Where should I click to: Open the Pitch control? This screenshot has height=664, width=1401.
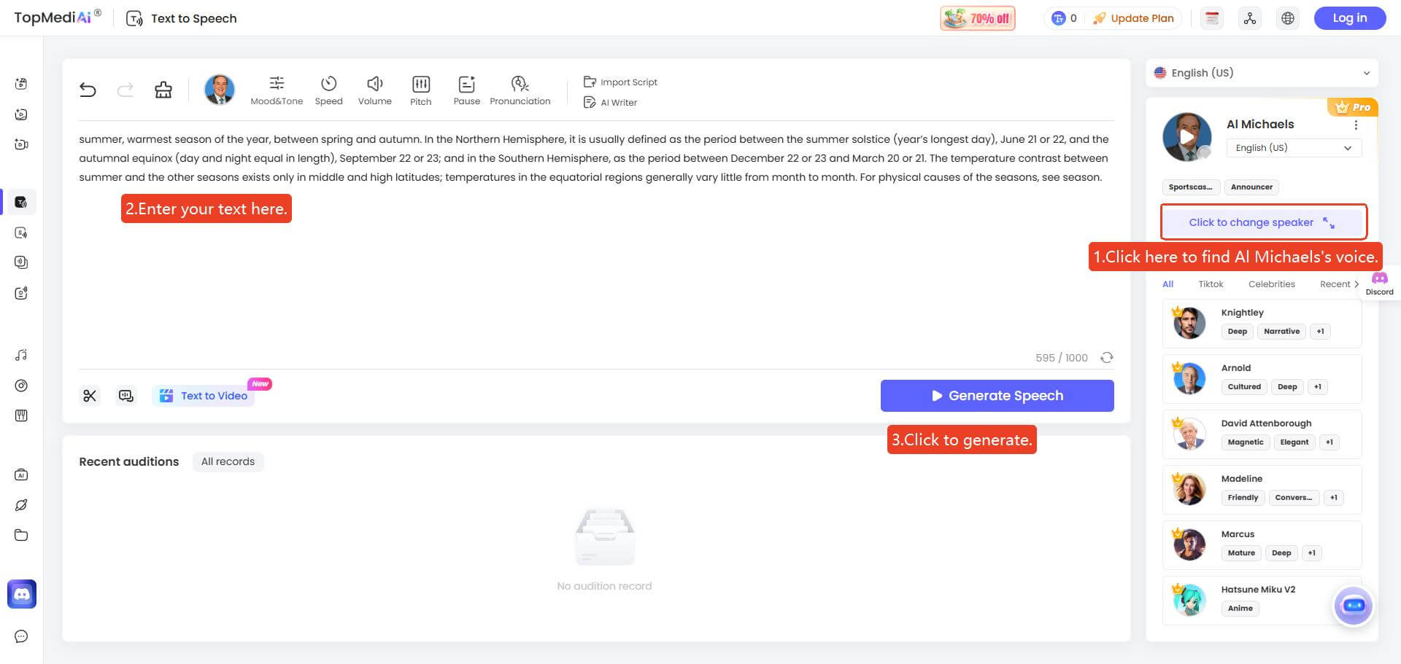420,91
